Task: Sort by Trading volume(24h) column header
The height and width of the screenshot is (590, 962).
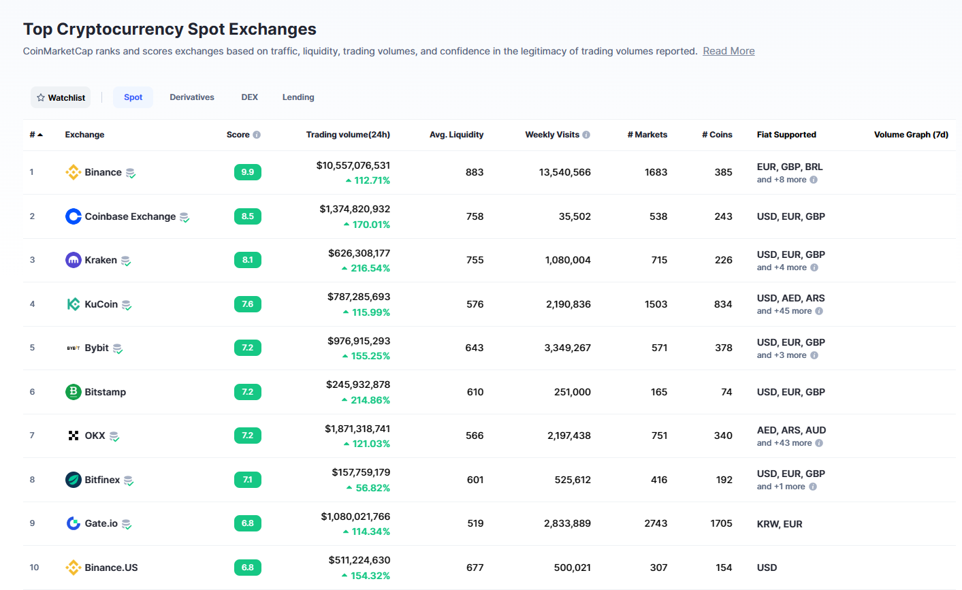Action: point(348,135)
